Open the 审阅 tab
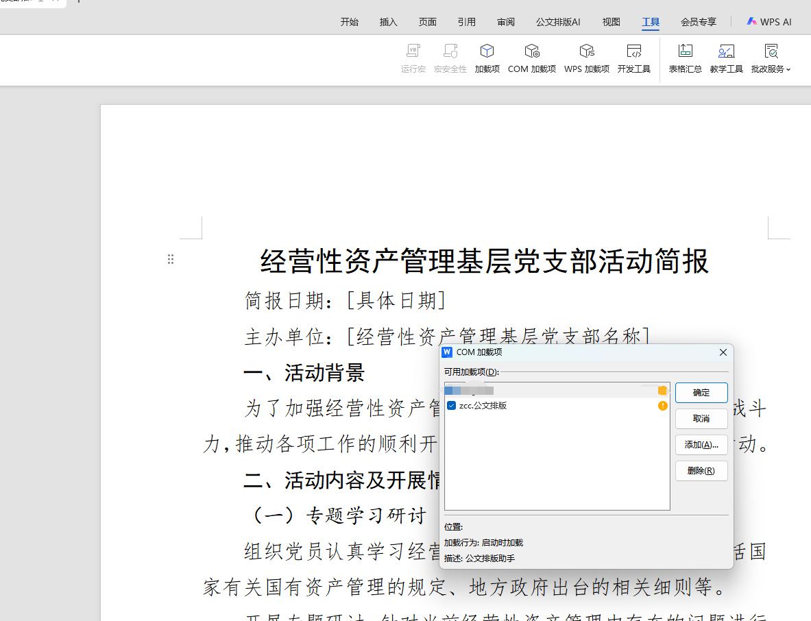Viewport: 811px width, 621px height. (x=506, y=22)
